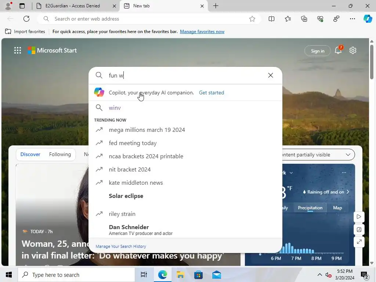Viewport: 376px width, 282px height.
Task: Select fed meeting today suggestion
Action: tap(185, 143)
